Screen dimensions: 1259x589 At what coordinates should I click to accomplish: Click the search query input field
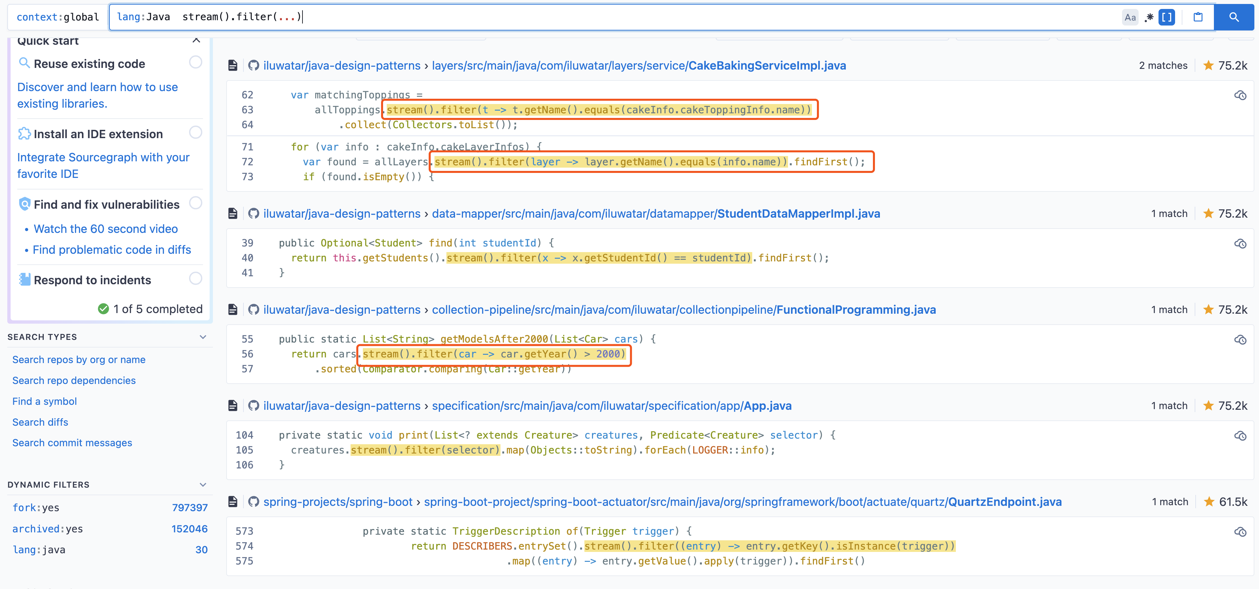tap(616, 17)
